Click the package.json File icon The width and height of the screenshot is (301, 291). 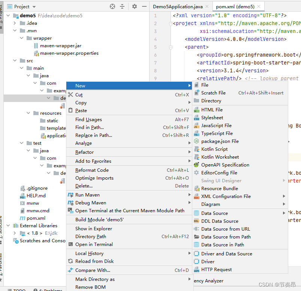pyautogui.click(x=196, y=141)
